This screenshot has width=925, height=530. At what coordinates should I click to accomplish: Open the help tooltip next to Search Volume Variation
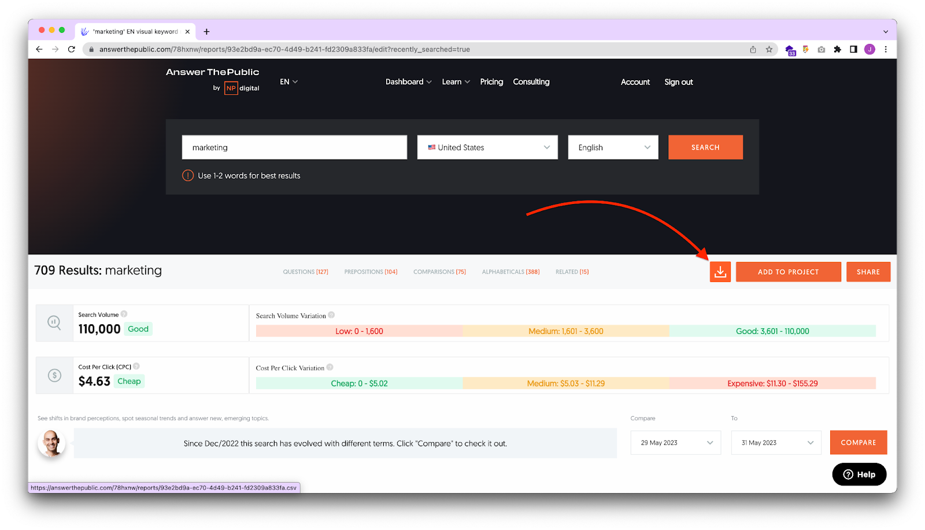(331, 315)
